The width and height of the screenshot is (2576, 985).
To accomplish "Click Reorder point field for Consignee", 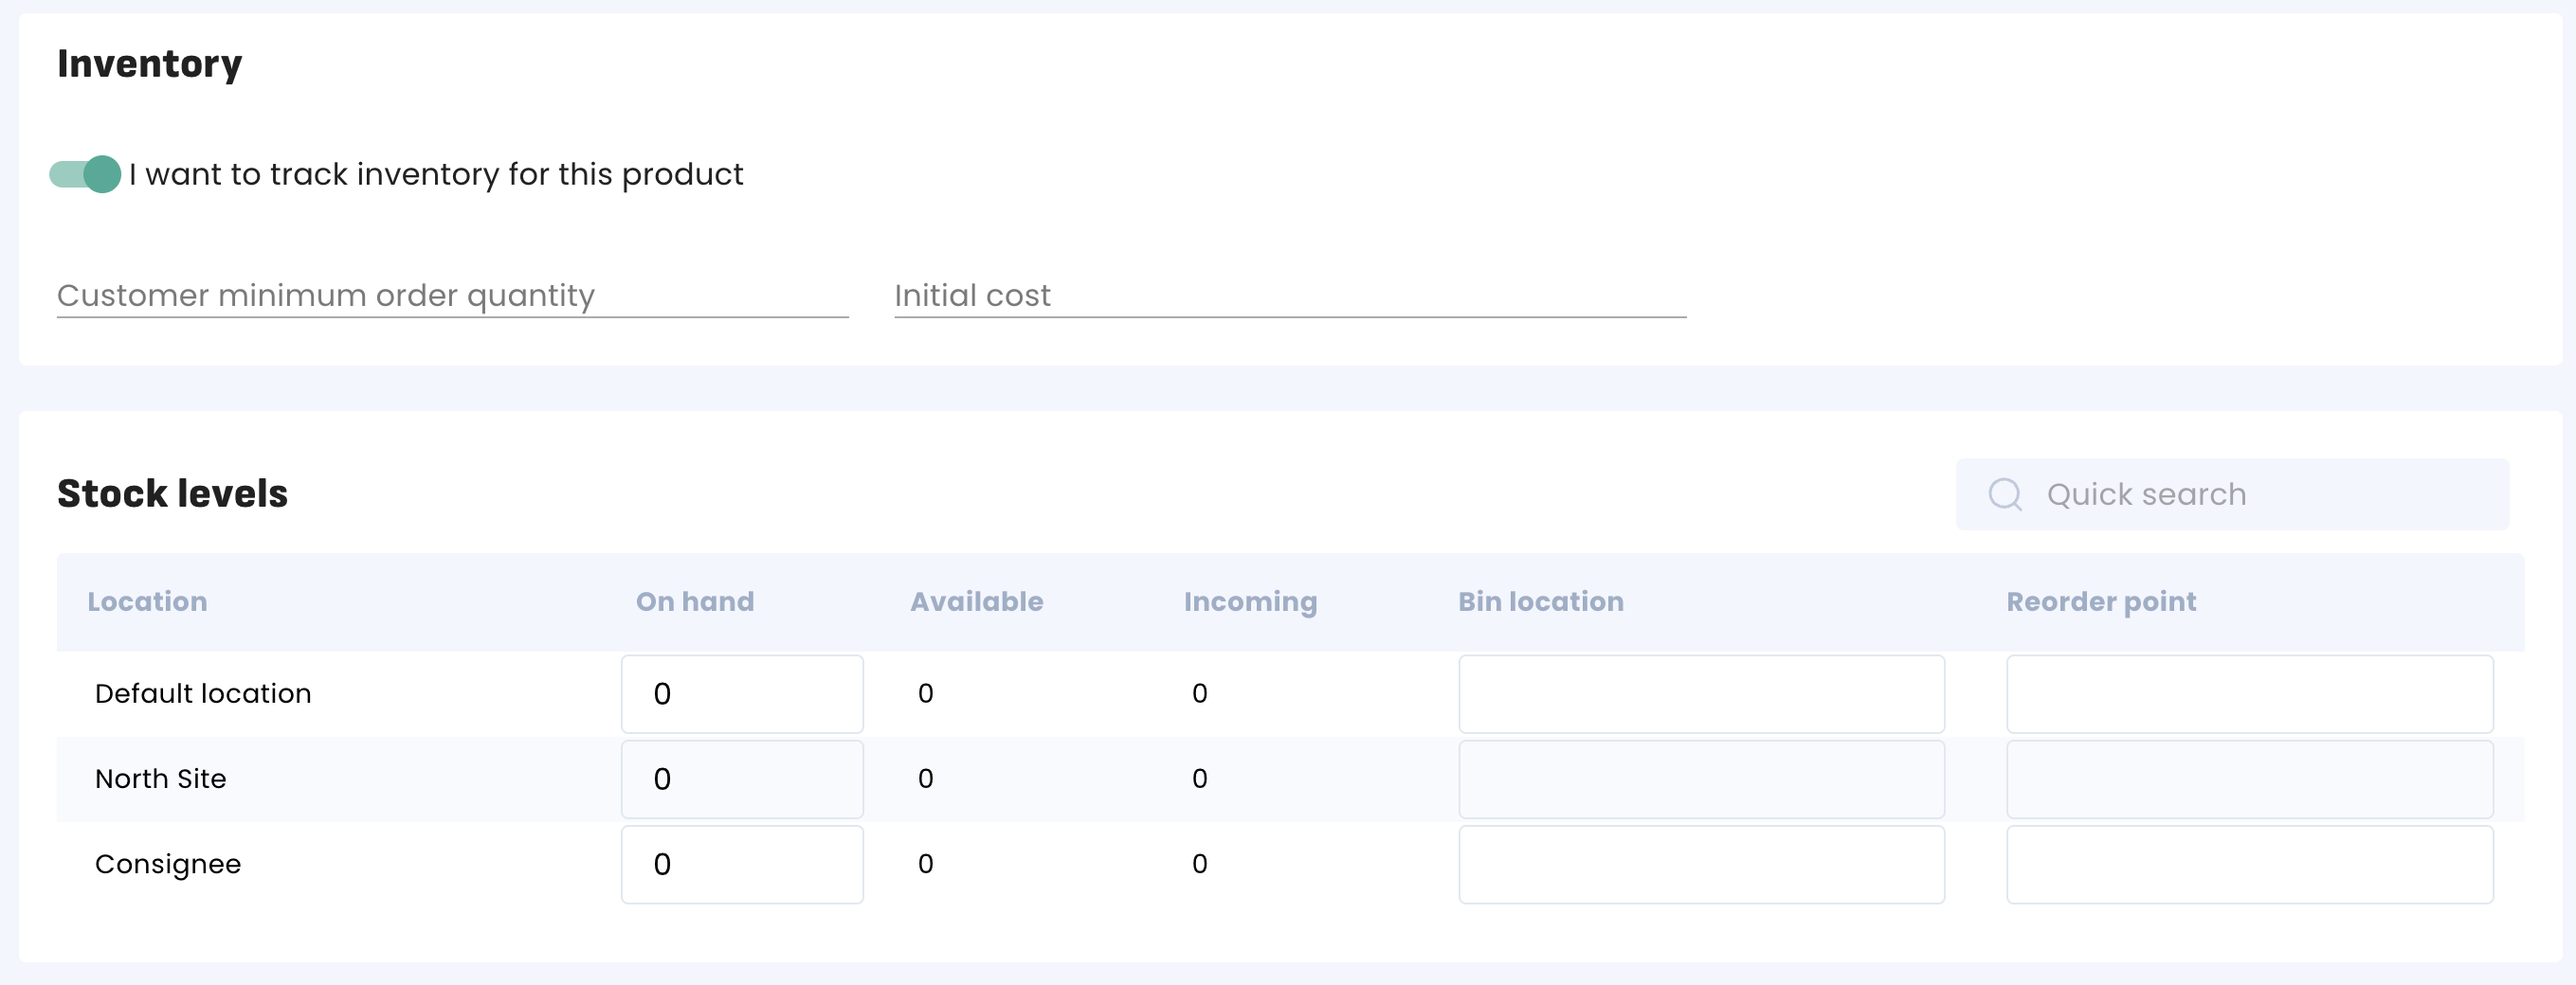I will click(2249, 864).
